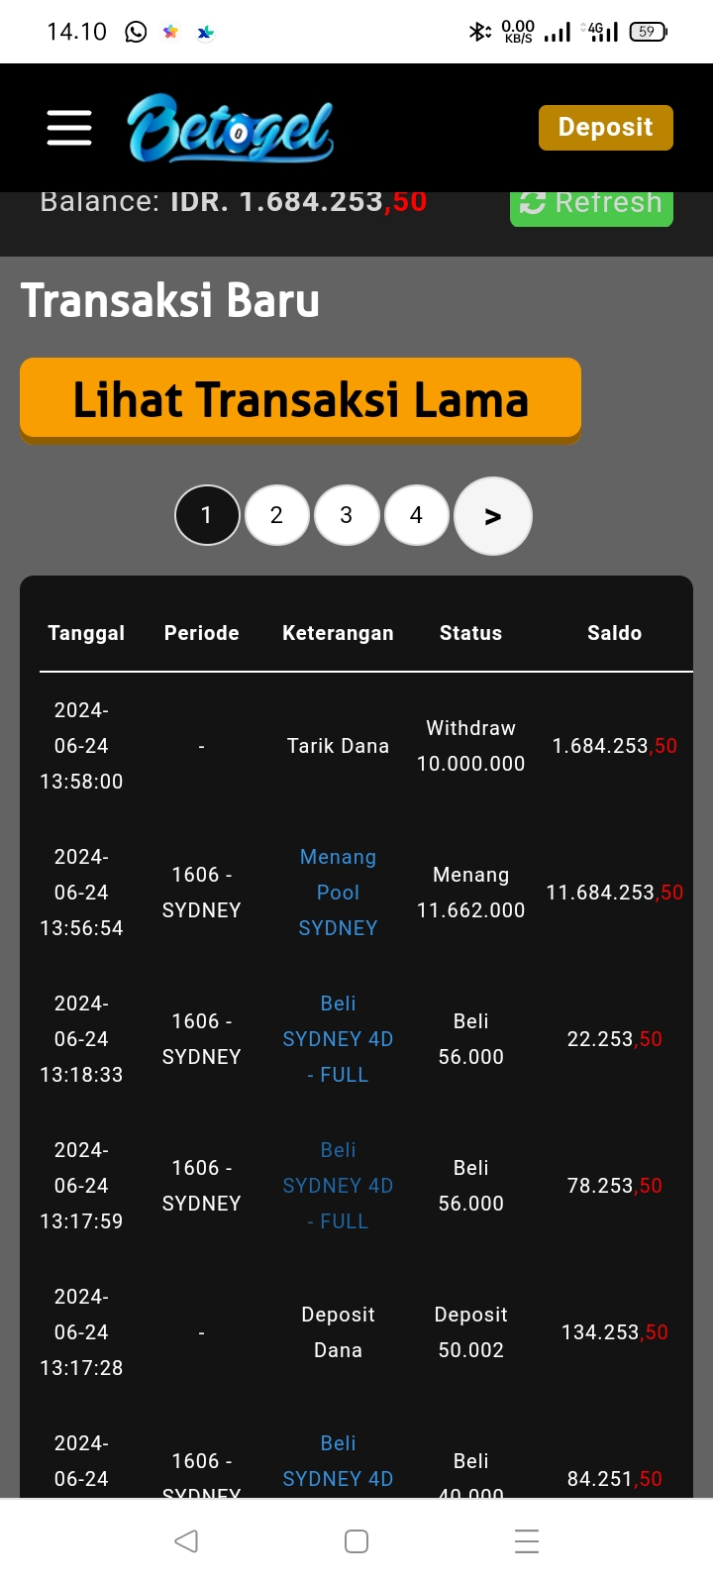713x1585 pixels.
Task: Open Beli SYDNEY 4D link at 13:18:33
Action: pos(338,1039)
